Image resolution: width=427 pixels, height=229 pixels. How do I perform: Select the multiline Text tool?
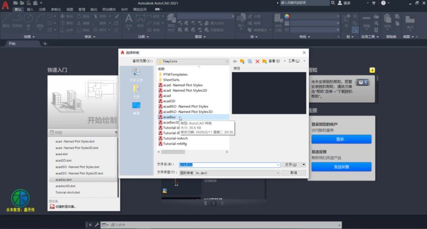pos(129,21)
